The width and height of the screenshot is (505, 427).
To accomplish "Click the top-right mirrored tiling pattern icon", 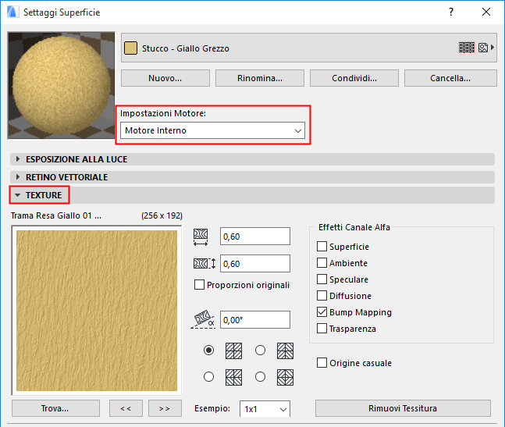I will point(285,350).
